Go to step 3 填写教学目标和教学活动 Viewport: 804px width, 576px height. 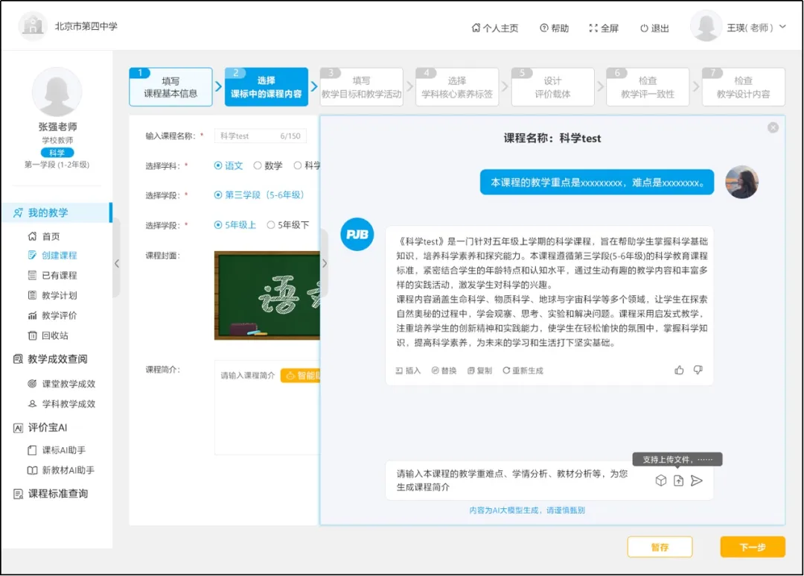click(x=361, y=87)
